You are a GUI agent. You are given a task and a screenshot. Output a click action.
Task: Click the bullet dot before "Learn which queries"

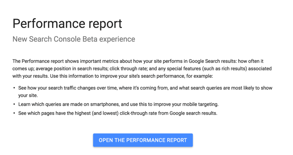click(14, 104)
